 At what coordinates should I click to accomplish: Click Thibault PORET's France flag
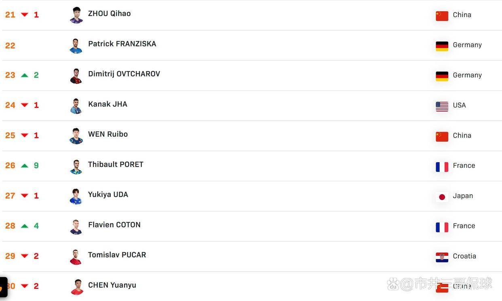(442, 167)
